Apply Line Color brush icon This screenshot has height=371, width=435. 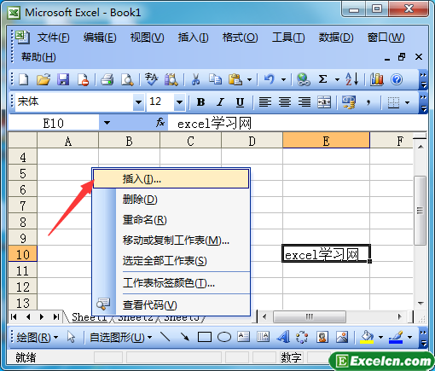tap(396, 337)
